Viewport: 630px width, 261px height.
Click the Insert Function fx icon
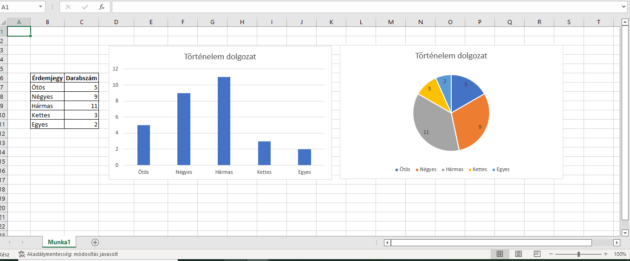102,7
